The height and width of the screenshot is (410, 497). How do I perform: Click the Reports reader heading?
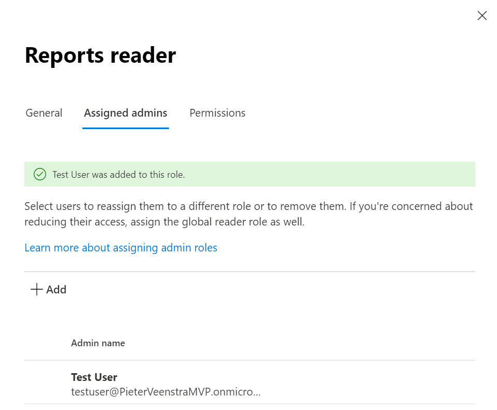tap(101, 55)
